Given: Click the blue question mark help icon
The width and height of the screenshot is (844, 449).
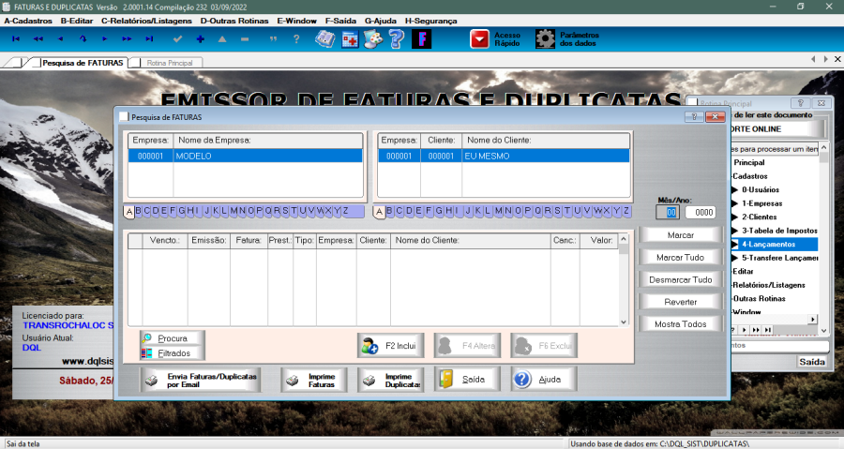Looking at the screenshot, I should click(x=396, y=39).
